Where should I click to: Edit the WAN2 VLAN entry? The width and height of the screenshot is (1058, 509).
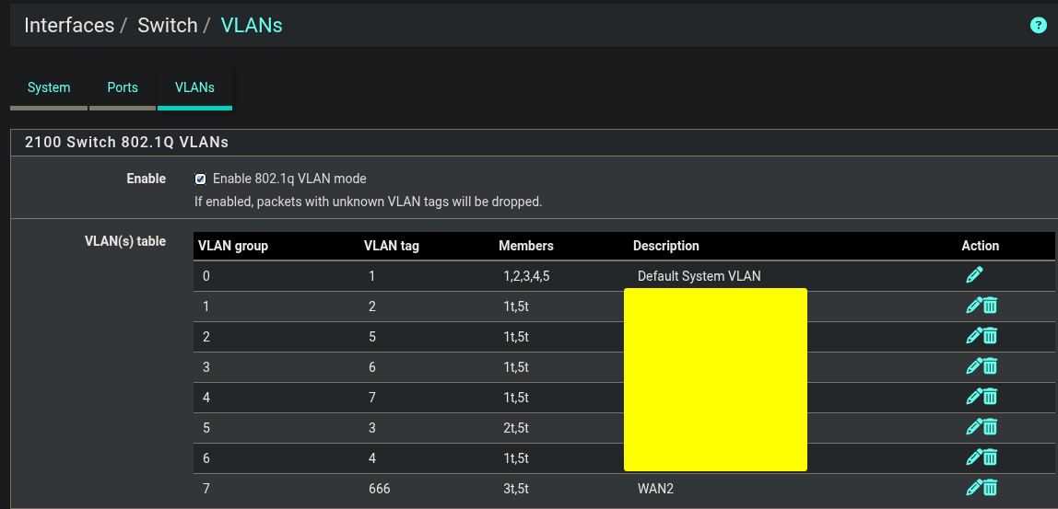point(973,488)
